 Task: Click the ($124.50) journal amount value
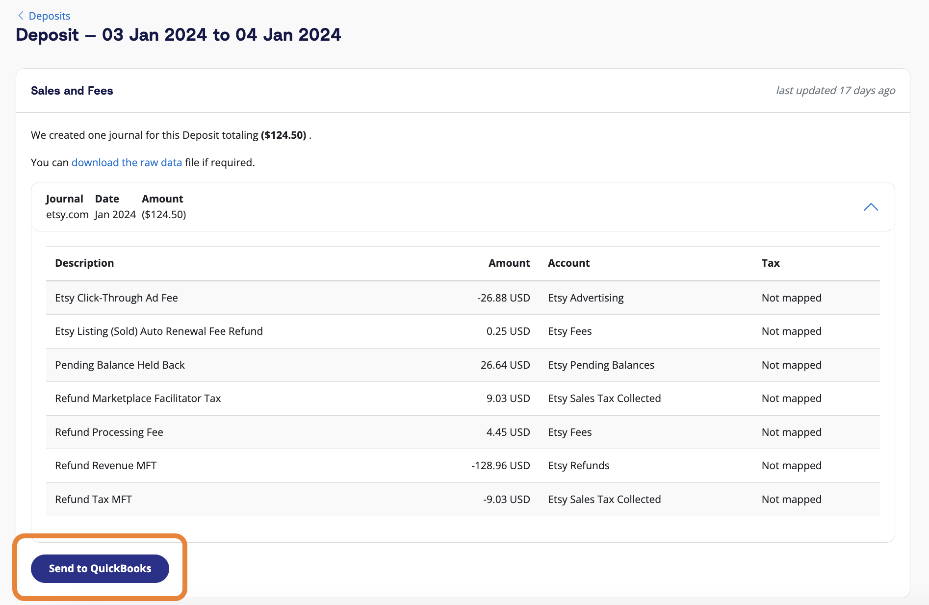click(x=164, y=214)
